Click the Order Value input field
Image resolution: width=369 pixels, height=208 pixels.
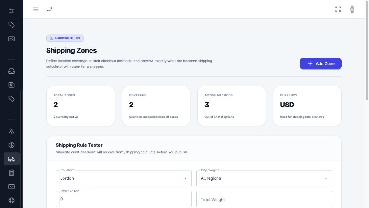point(124,199)
